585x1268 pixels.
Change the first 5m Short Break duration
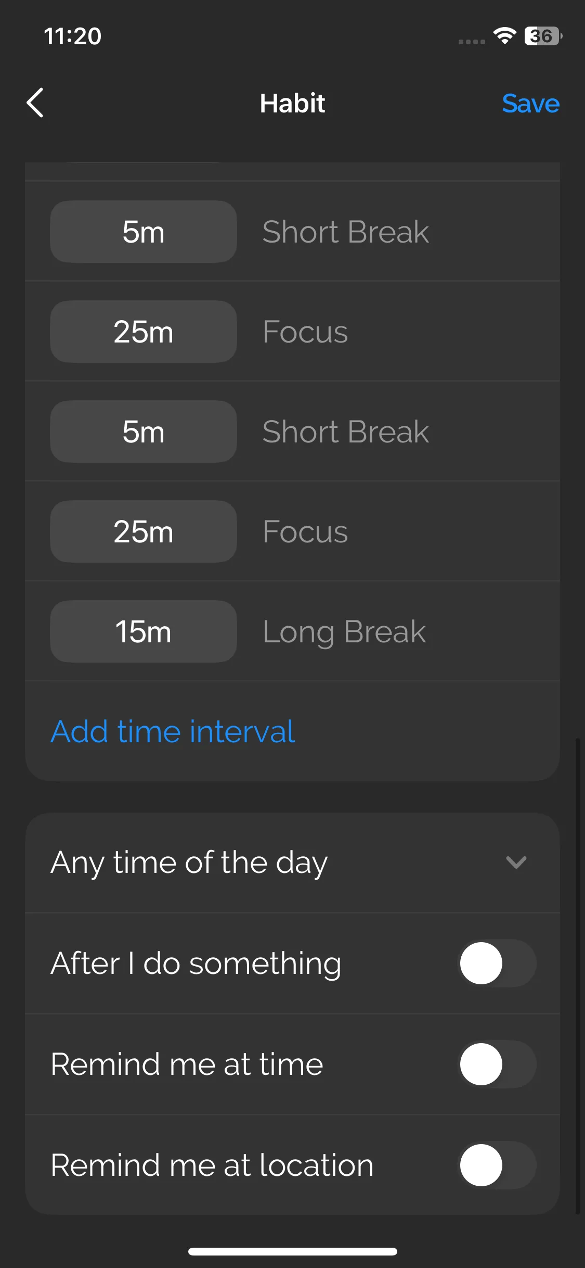point(144,232)
